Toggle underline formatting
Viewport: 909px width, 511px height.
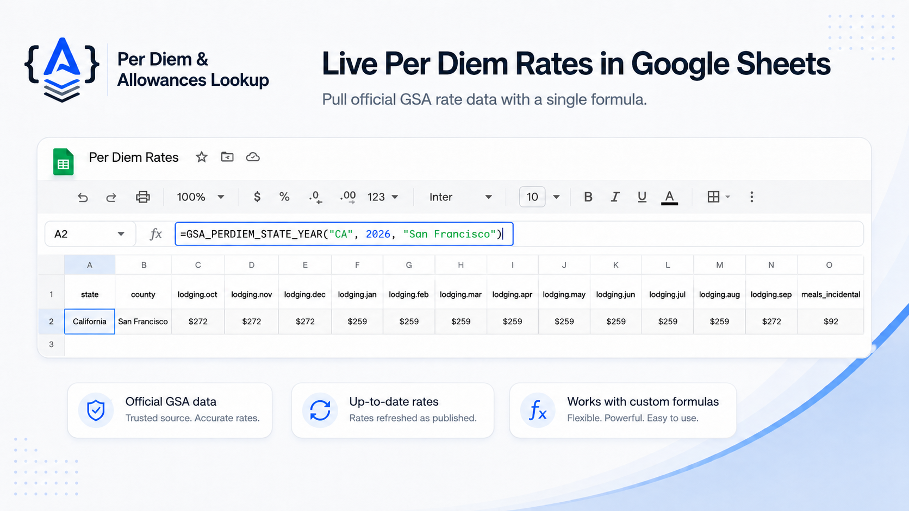[642, 197]
